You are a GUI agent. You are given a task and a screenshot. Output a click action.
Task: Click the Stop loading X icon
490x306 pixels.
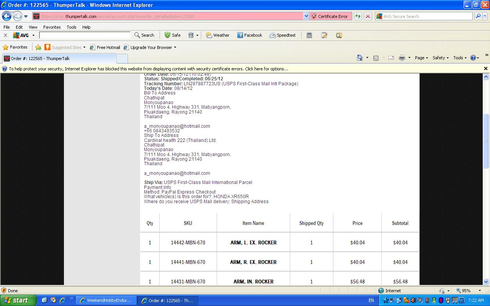pyautogui.click(x=368, y=16)
